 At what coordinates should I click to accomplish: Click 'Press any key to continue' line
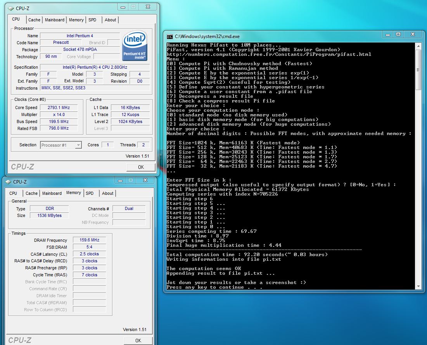coord(214,287)
